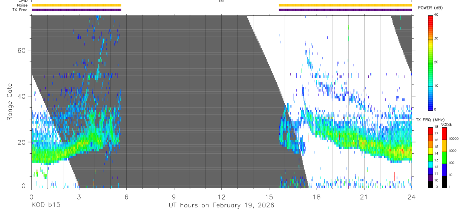Image resolution: width=463 pixels, height=213 pixels.
Task: Click the x-axis hour label '6'
Action: [x=126, y=197]
